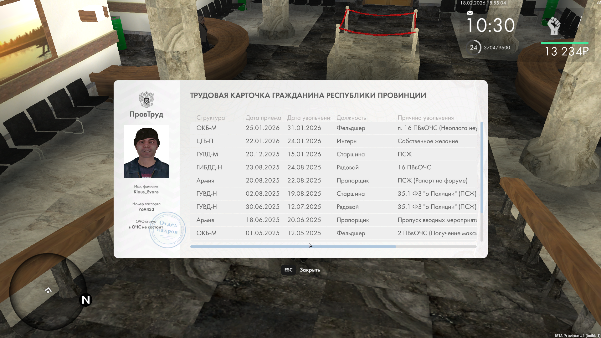Click the envelope mail icon
Screen dimensions: 601x338
point(470,13)
